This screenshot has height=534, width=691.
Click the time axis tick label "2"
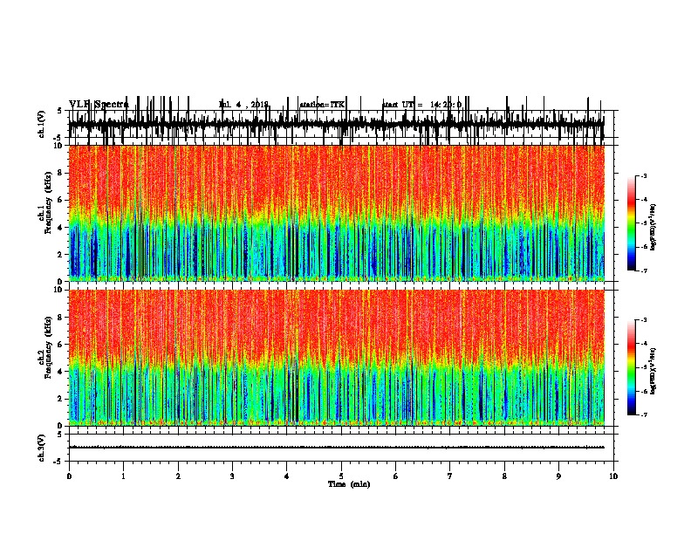click(178, 476)
